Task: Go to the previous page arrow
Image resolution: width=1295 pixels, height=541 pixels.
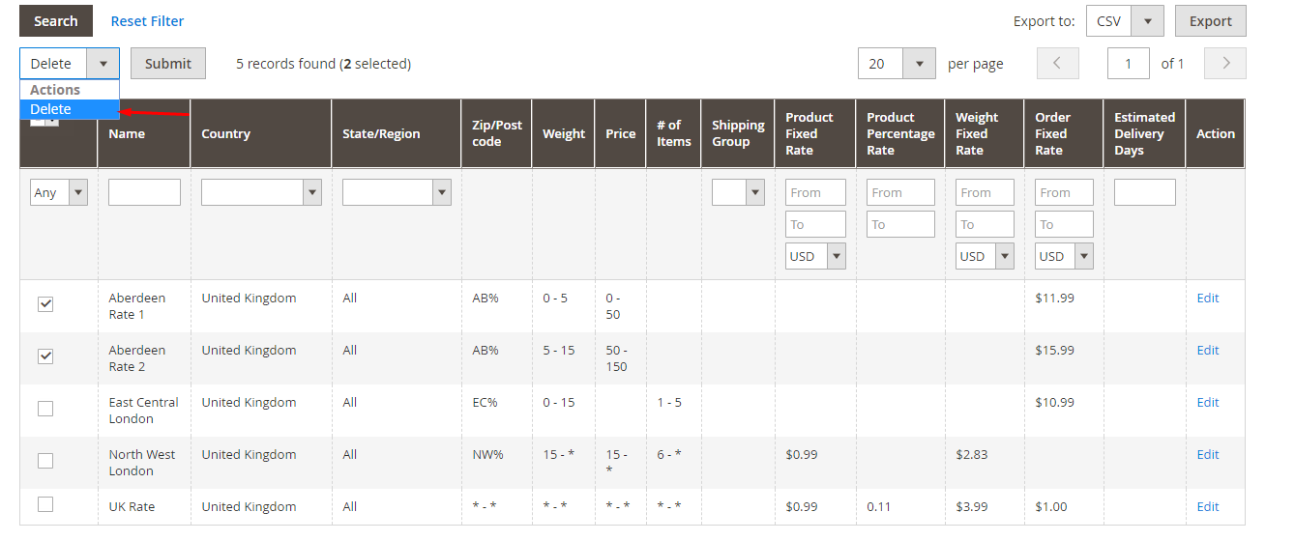Action: (1057, 64)
